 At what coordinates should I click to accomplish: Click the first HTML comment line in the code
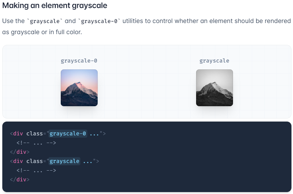pos(36,143)
